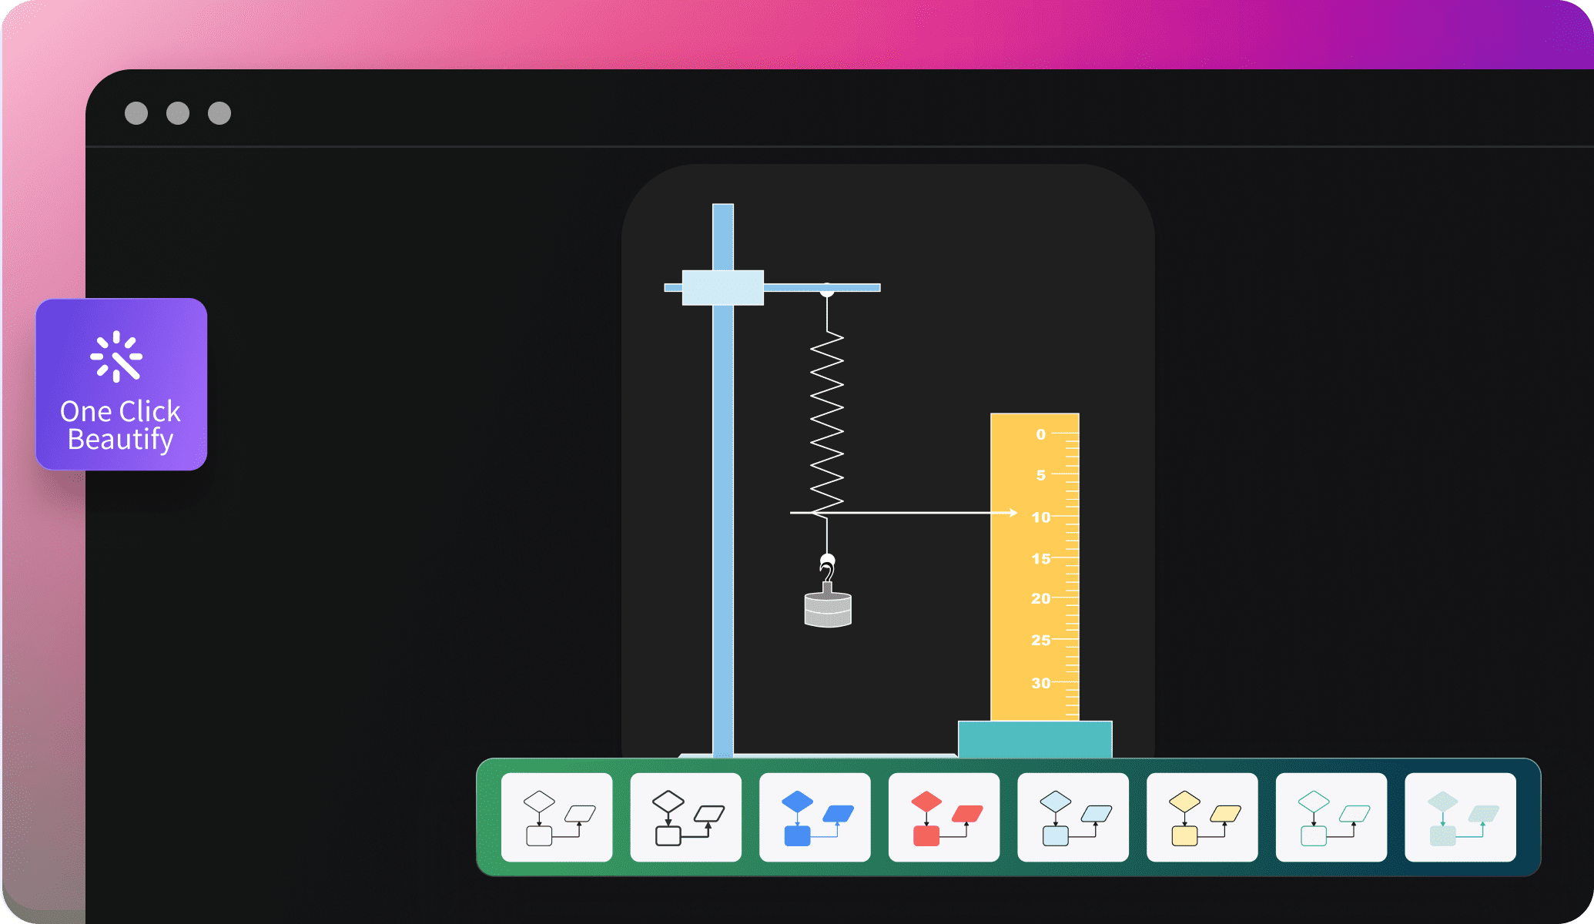Select the teal ruler base block
This screenshot has width=1594, height=924.
coord(1035,739)
